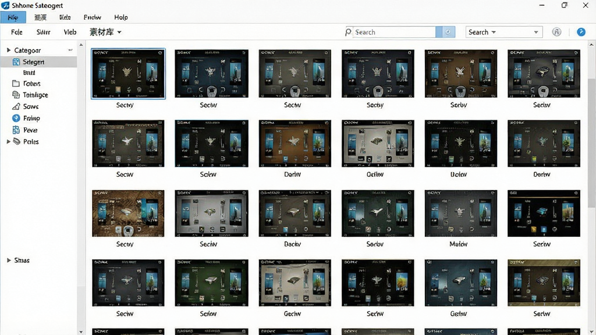Choose the Sows icon in the sidebar
The image size is (596, 335).
(16, 106)
